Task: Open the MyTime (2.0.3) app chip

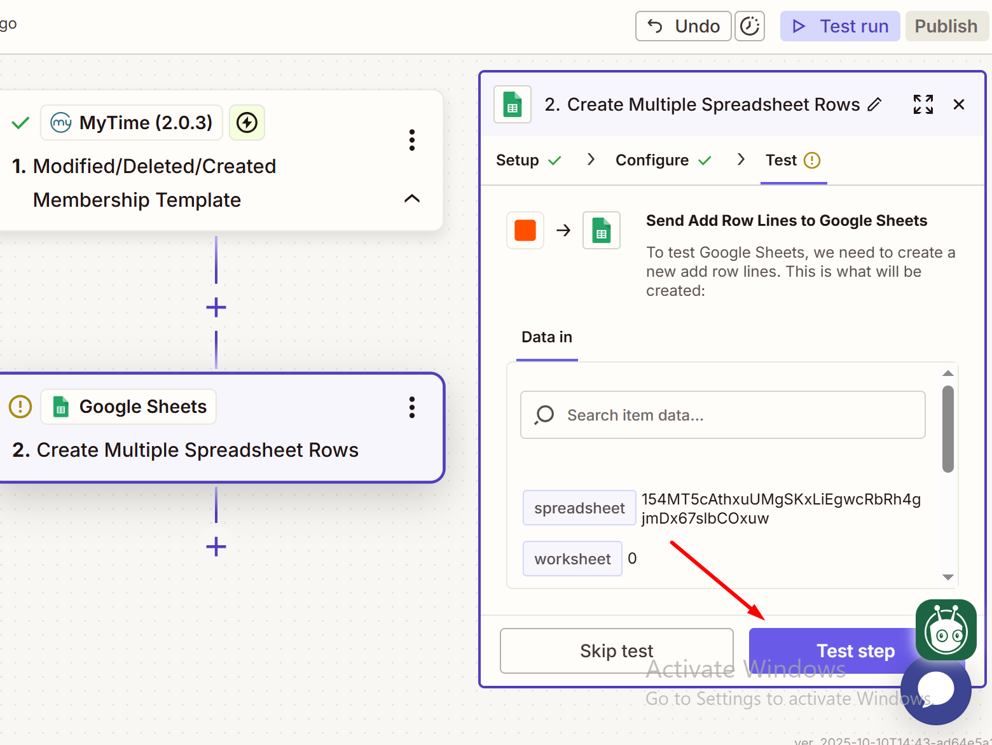Action: [x=132, y=122]
